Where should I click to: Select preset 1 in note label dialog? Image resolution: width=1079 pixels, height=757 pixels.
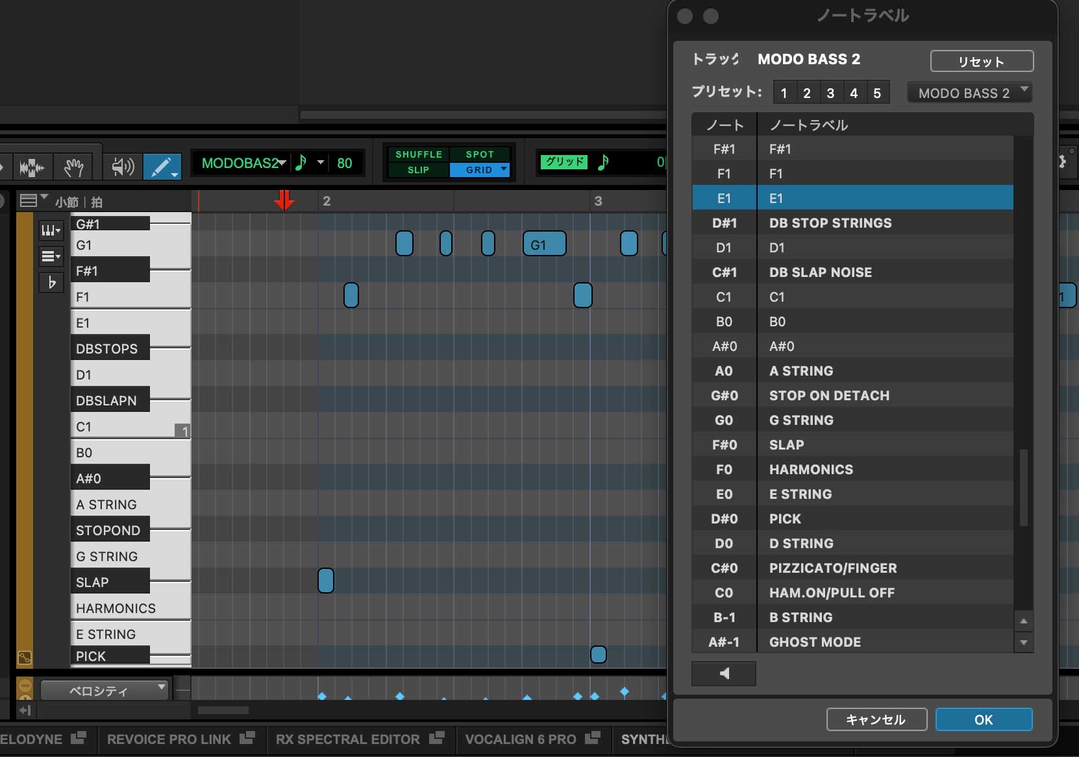click(784, 93)
